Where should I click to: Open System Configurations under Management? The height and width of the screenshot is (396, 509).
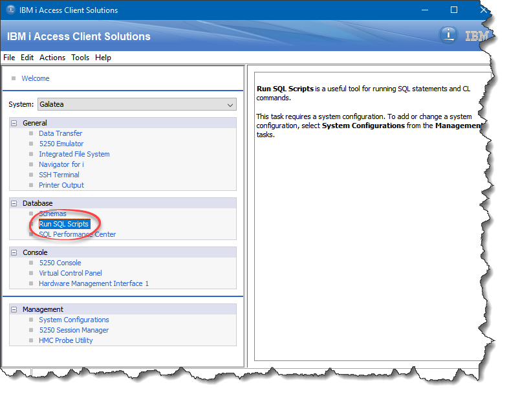click(x=74, y=320)
